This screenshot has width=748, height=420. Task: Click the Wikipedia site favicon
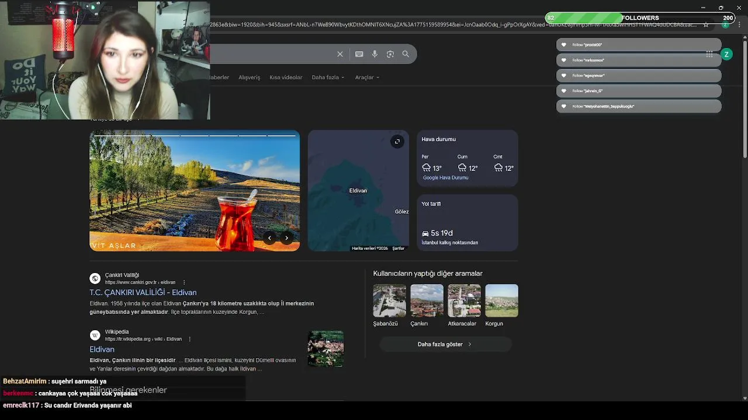point(95,335)
